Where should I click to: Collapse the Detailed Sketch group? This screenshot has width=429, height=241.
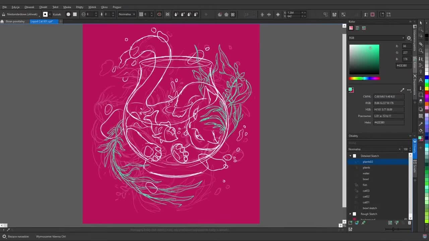point(350,156)
